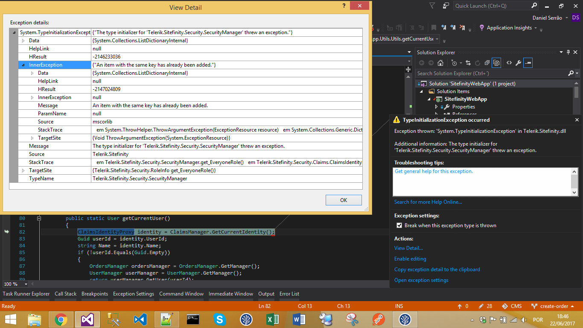The image size is (583, 328).
Task: Click the CMS repository in status bar
Action: [x=512, y=306]
